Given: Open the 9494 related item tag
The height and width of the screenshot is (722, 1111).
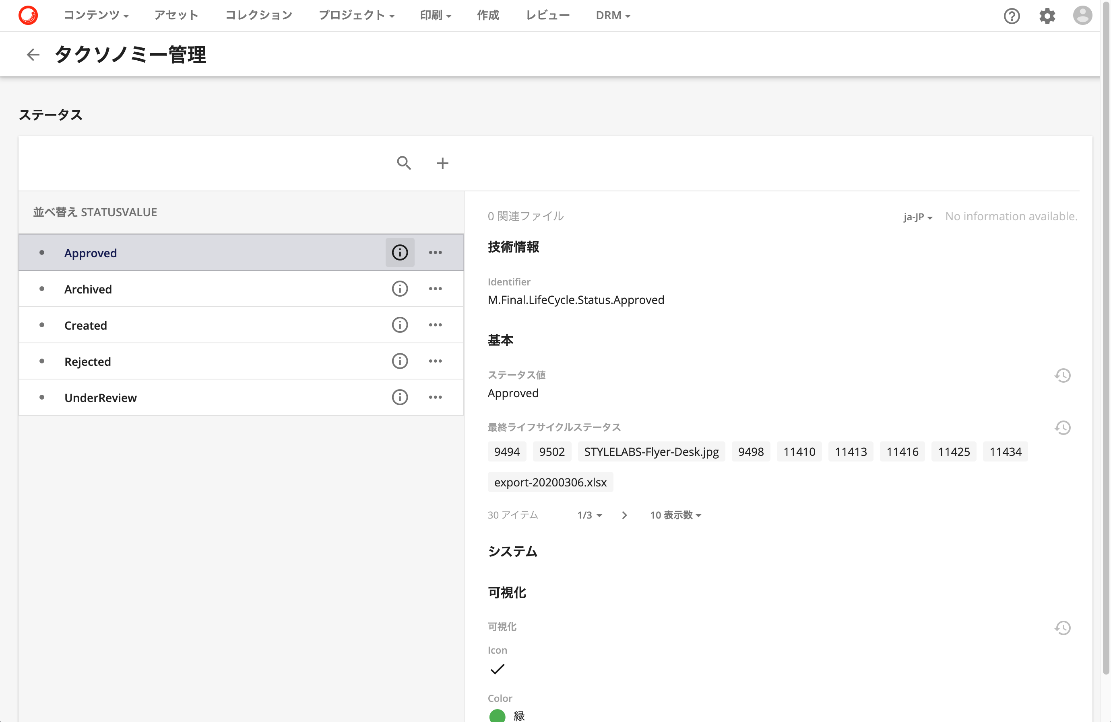Looking at the screenshot, I should [507, 452].
